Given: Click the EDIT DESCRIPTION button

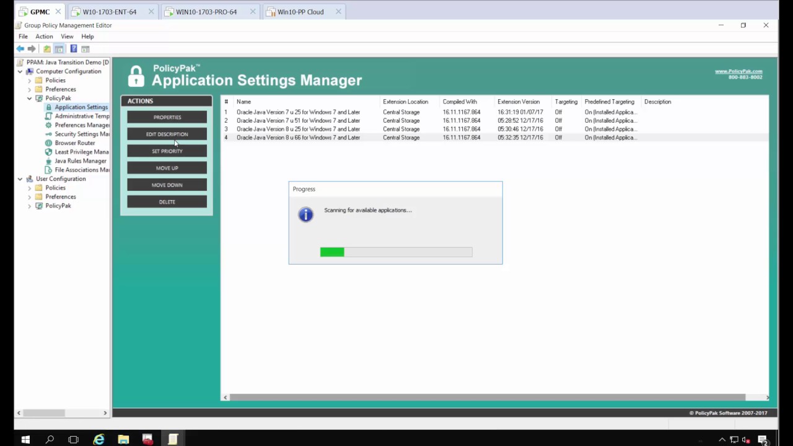Looking at the screenshot, I should click(x=167, y=134).
